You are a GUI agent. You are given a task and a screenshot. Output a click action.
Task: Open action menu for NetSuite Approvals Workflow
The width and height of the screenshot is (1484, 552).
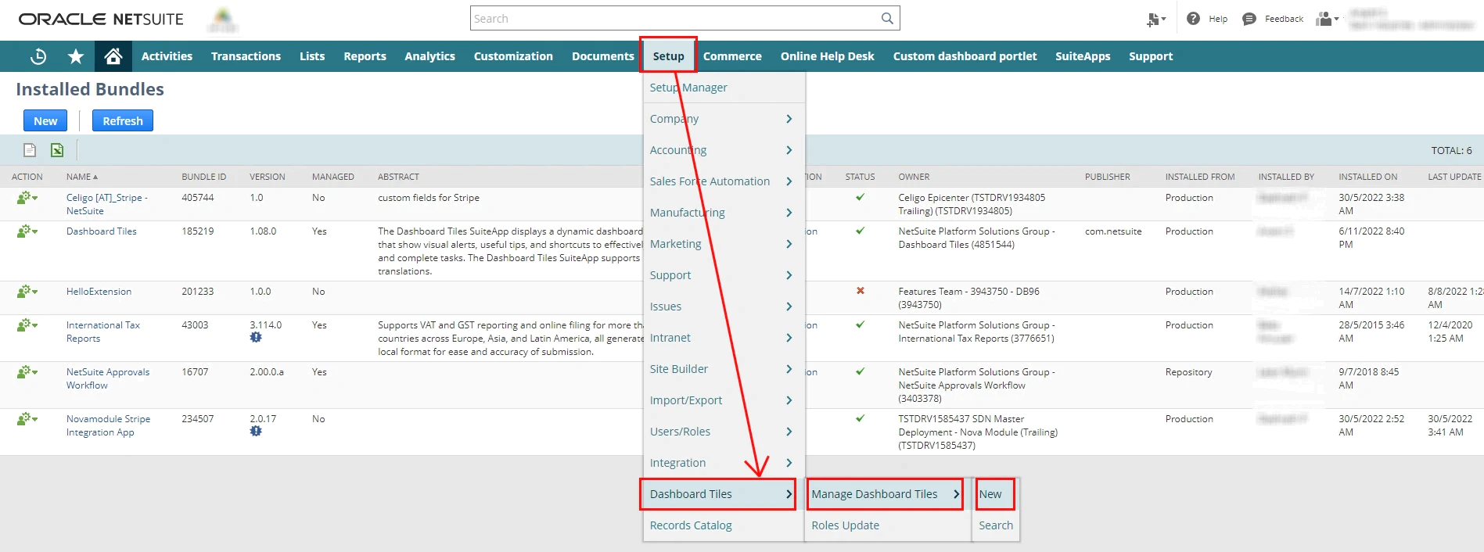27,372
